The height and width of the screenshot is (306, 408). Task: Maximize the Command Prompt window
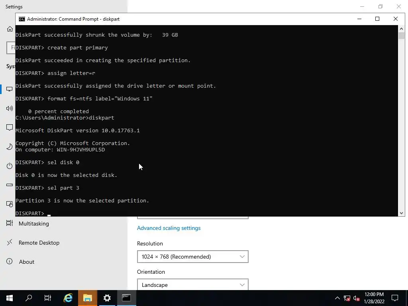[x=377, y=19]
